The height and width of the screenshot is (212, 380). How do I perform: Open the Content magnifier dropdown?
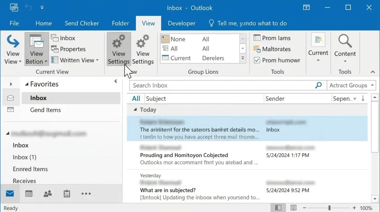tap(345, 49)
